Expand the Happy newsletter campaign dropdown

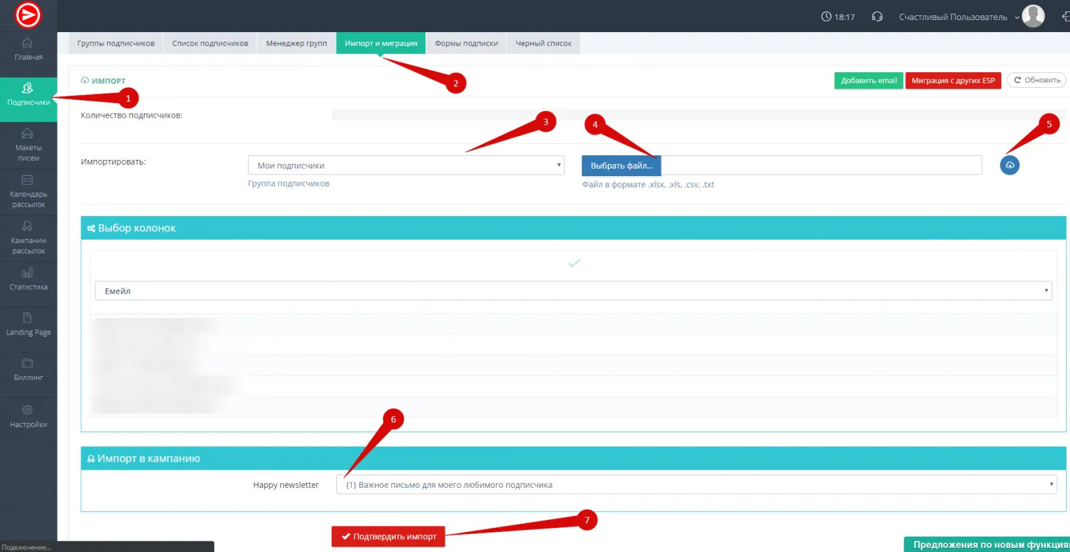pyautogui.click(x=695, y=485)
